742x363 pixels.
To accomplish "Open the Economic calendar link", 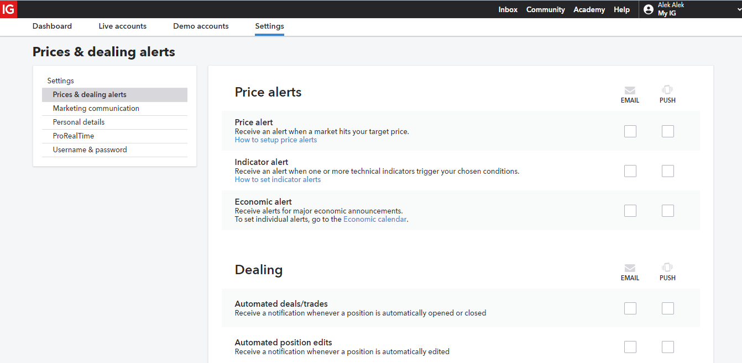I will [x=375, y=220].
